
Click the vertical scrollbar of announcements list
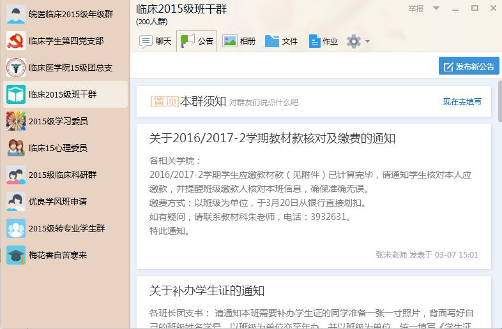point(499,101)
